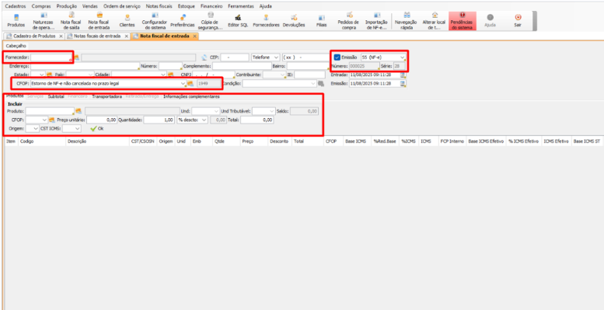This screenshot has height=310, width=604.
Task: Toggle the Emissão checkbox
Action: coord(337,57)
